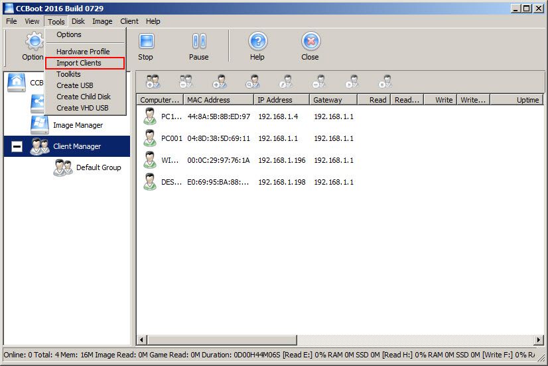Click the Image Manager Windows icon
Screen dimensions: 548x366
(40, 125)
